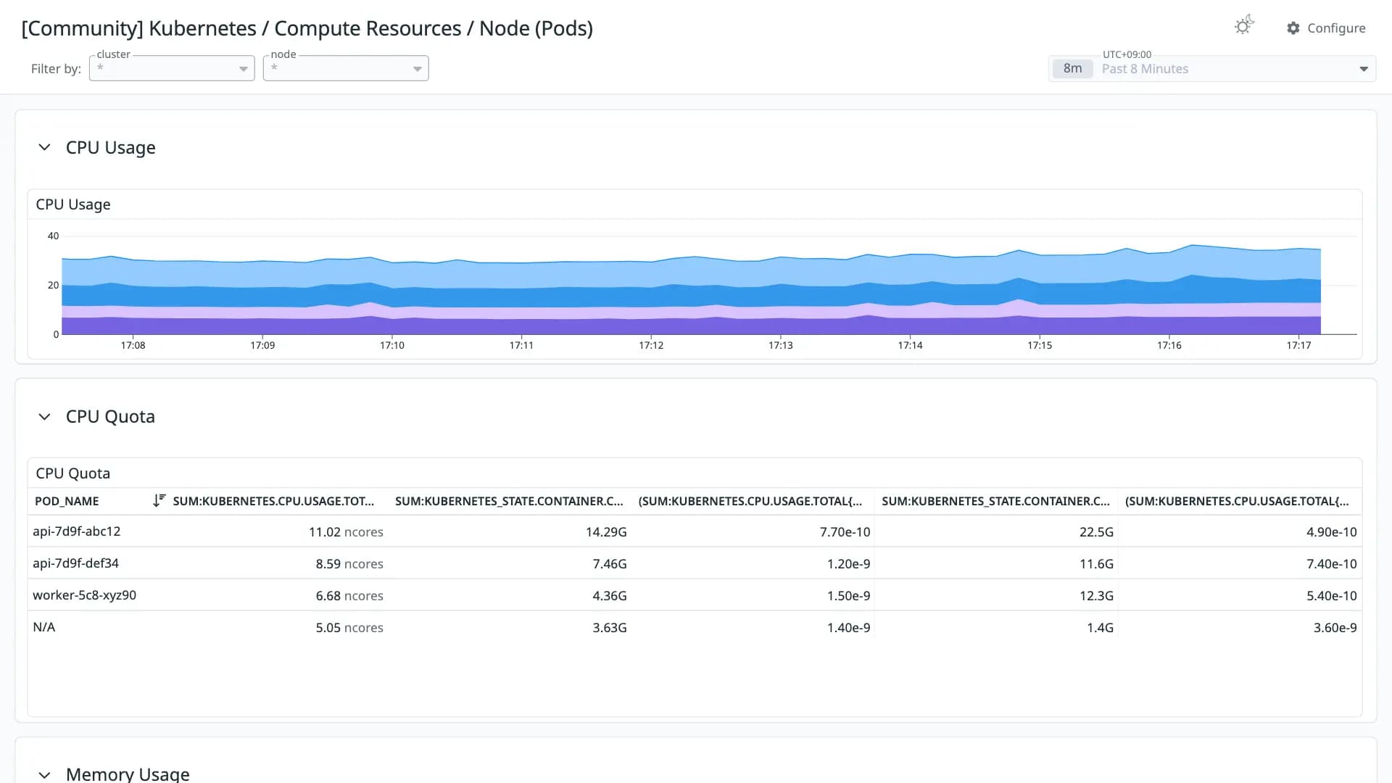Click the POD_NAME column header
The image size is (1392, 783).
coord(67,501)
